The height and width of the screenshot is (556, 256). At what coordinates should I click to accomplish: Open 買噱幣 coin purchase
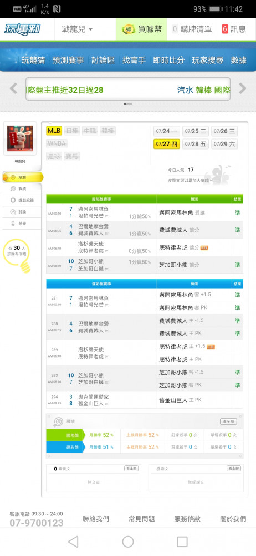pos(141,29)
